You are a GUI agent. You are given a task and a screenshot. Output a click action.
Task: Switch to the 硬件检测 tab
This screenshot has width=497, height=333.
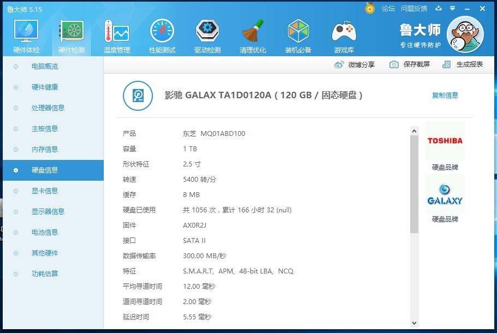(x=71, y=34)
